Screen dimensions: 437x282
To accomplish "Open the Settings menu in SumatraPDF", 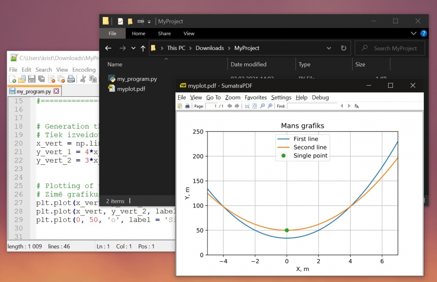I will coord(281,97).
